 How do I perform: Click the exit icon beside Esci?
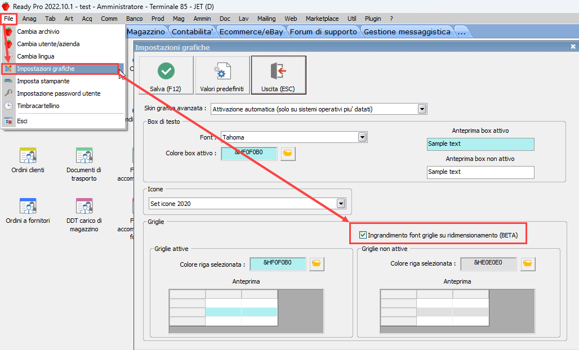[8, 121]
